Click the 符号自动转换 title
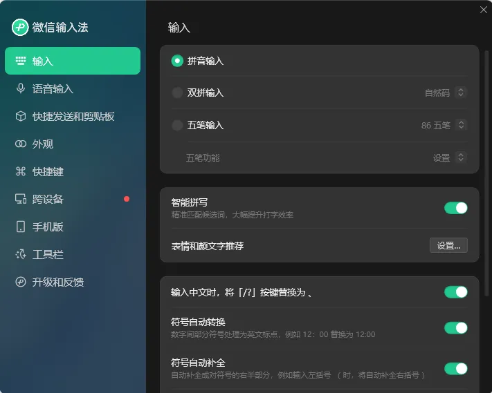 pos(198,322)
